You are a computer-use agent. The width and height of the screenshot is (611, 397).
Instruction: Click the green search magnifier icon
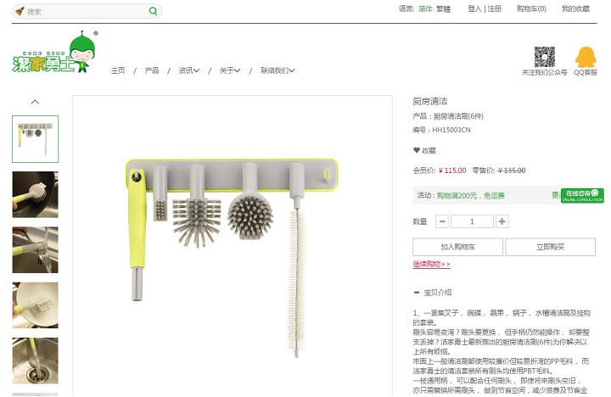point(153,11)
